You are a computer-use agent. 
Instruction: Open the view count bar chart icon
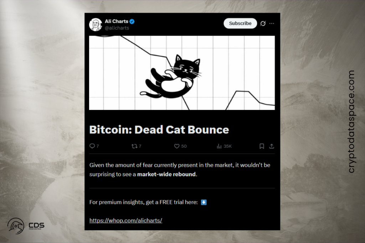tap(219, 146)
